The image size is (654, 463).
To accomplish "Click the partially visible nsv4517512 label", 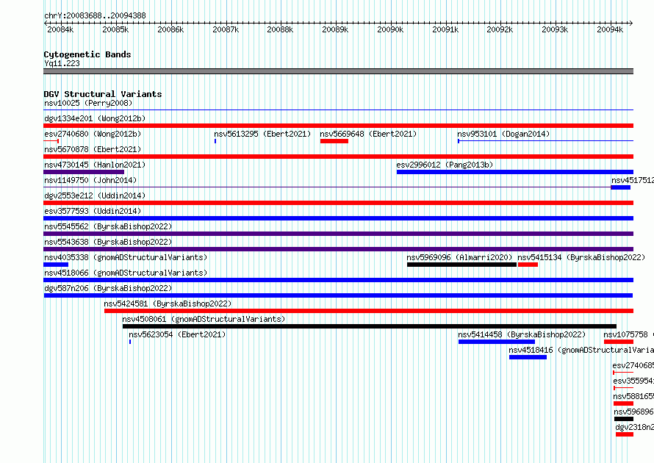I will click(x=633, y=180).
